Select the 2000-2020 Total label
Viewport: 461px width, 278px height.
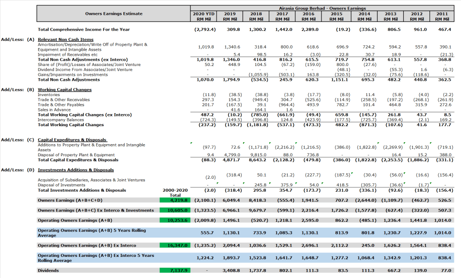pos(176,193)
